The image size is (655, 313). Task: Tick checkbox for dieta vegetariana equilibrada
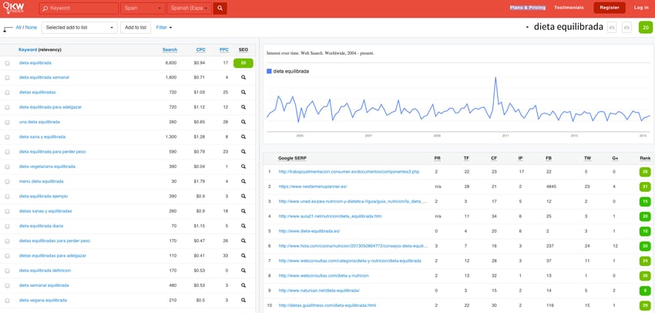point(7,167)
